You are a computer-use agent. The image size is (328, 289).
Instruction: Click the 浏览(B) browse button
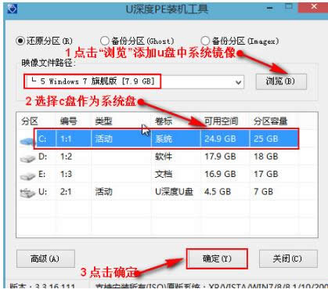[x=281, y=81]
